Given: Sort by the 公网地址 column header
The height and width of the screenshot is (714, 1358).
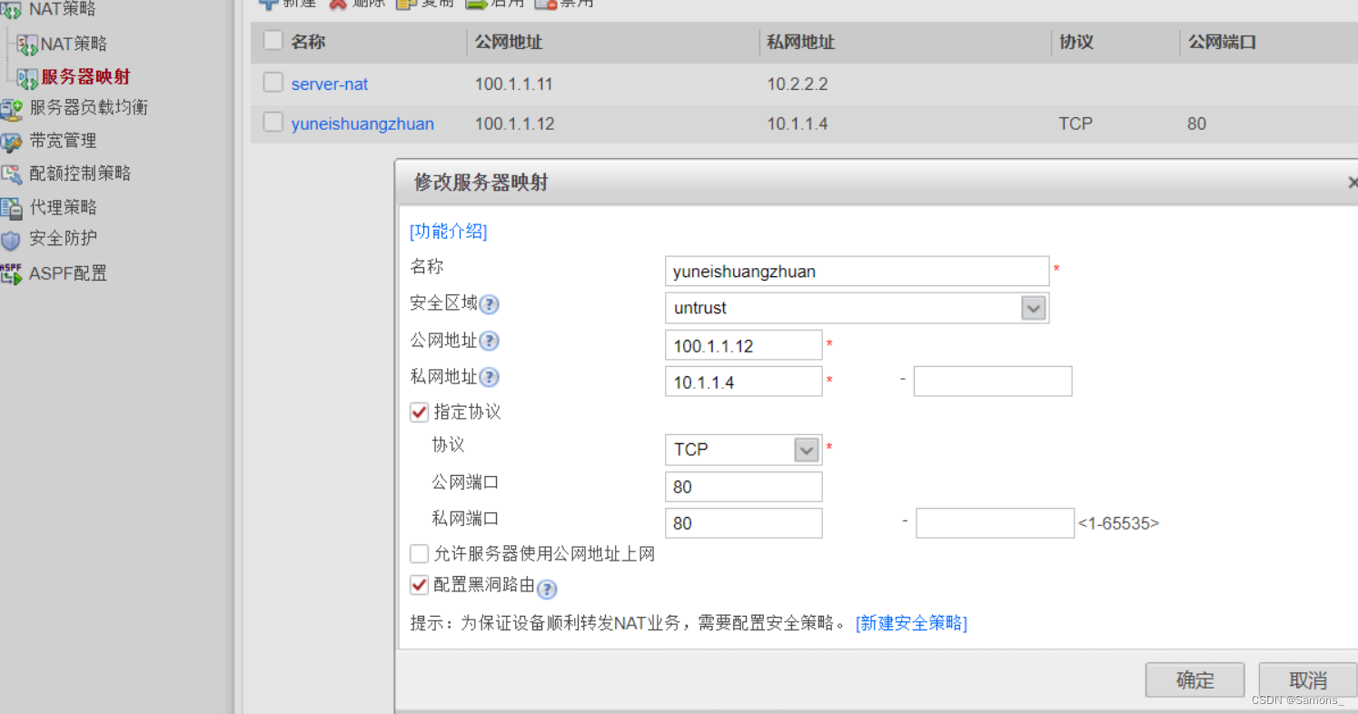Looking at the screenshot, I should pyautogui.click(x=509, y=42).
